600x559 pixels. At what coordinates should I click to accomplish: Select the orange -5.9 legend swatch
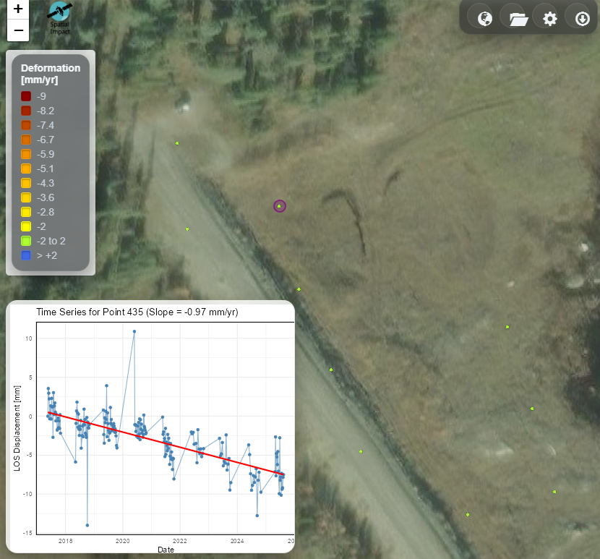(27, 154)
